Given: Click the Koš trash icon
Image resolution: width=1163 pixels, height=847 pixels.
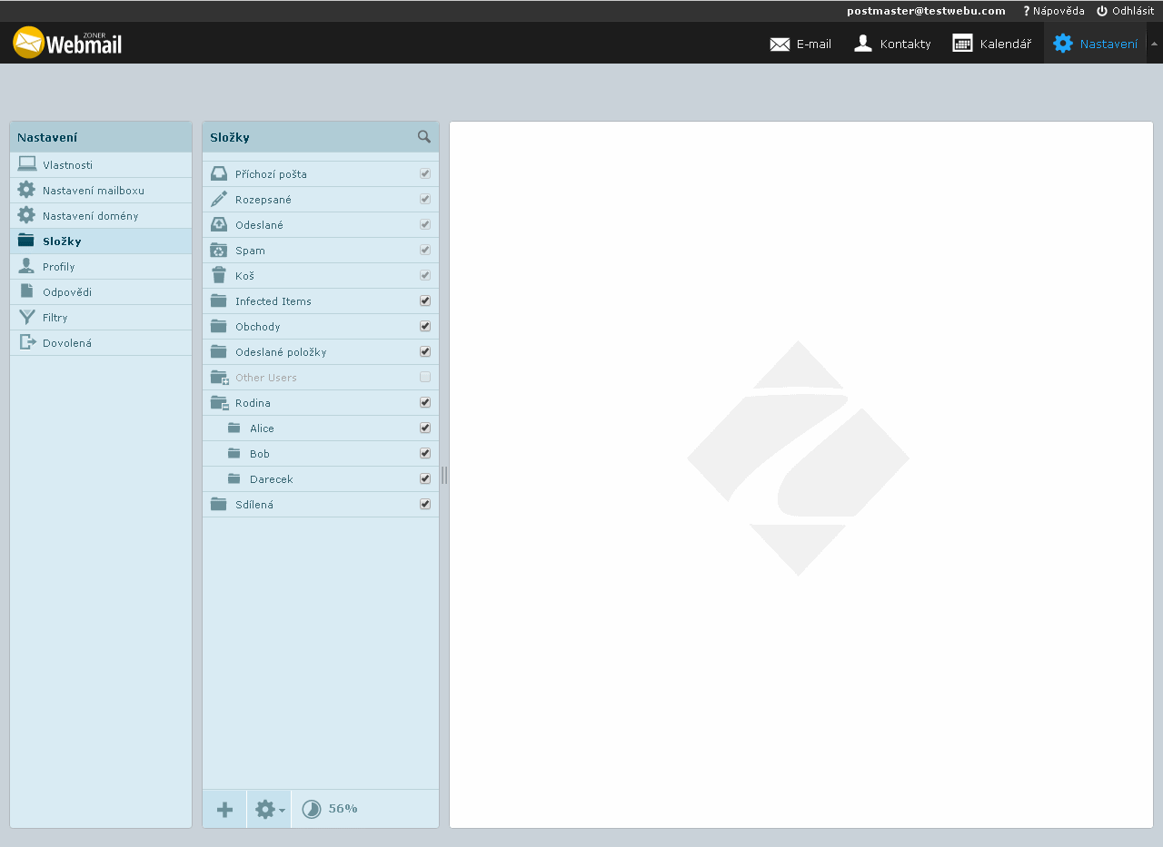Looking at the screenshot, I should point(219,276).
